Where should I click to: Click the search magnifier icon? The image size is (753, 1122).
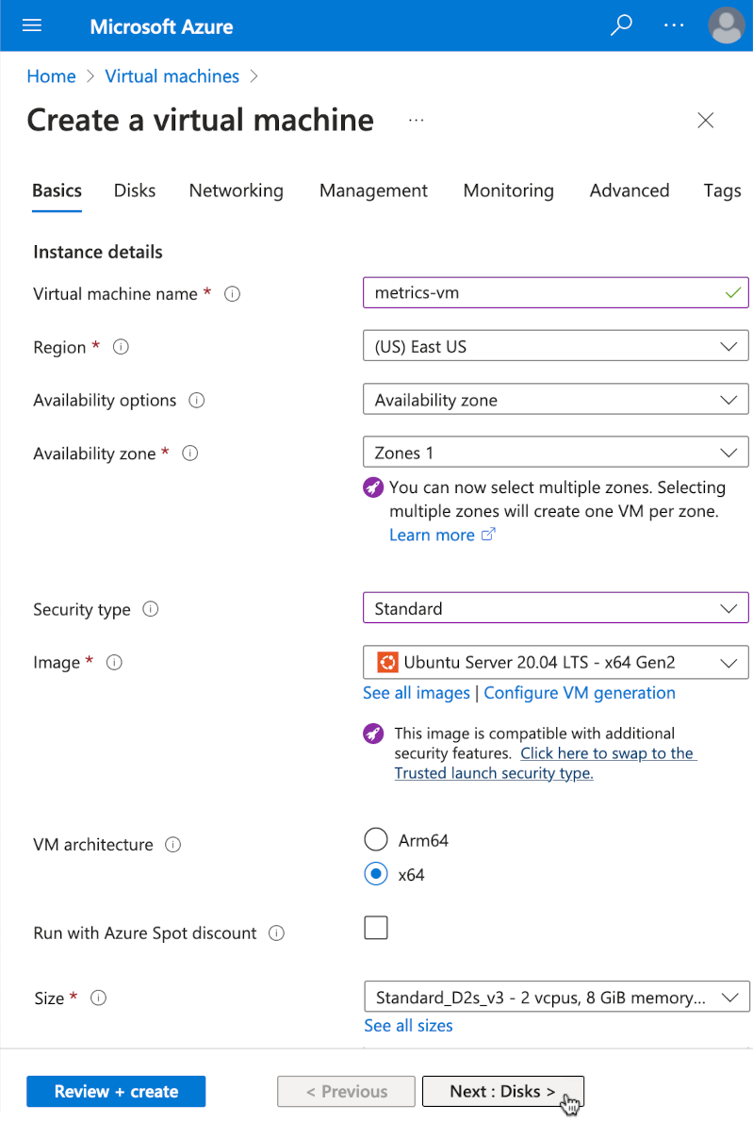pos(621,25)
